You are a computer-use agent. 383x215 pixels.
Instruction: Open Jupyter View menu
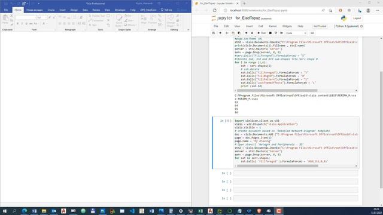[x=237, y=26]
